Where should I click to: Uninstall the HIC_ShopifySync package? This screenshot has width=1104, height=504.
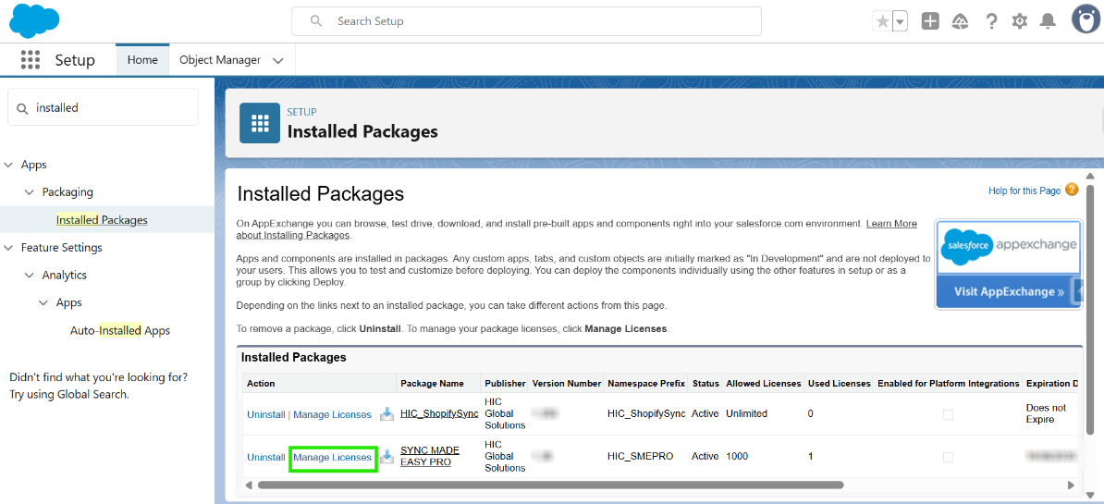[x=265, y=415]
